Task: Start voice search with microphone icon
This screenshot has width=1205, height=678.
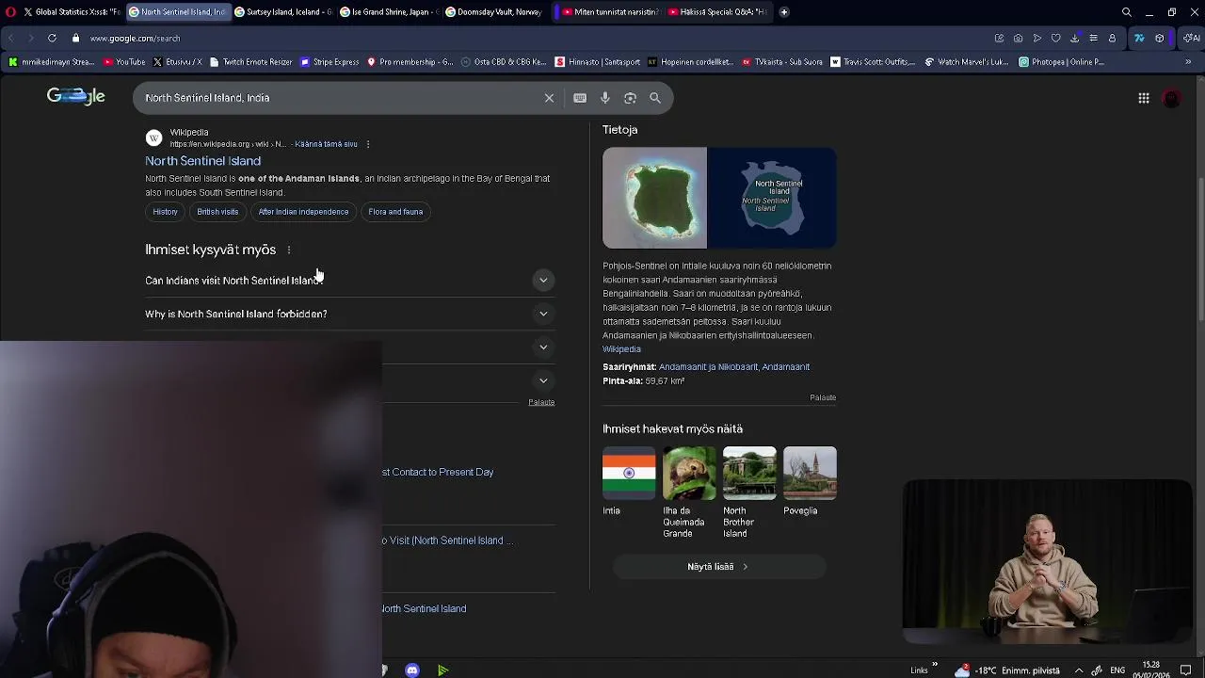Action: [x=605, y=98]
